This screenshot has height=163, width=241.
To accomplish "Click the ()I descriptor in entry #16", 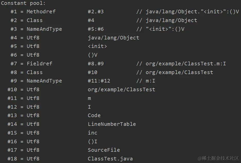I will pyautogui.click(x=92, y=141).
